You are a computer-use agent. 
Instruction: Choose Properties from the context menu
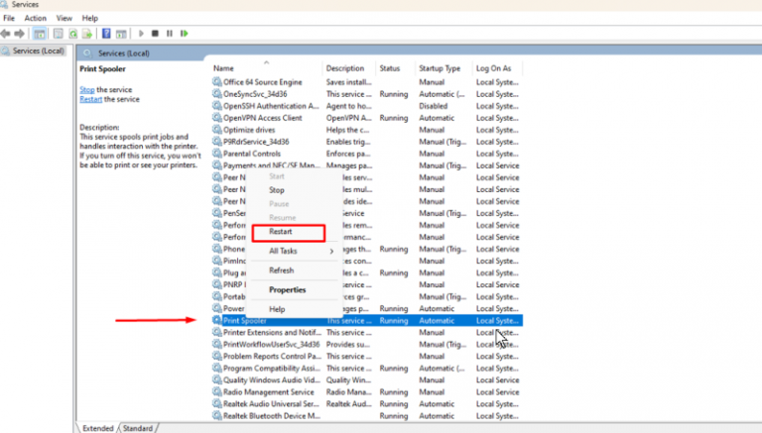[287, 289]
